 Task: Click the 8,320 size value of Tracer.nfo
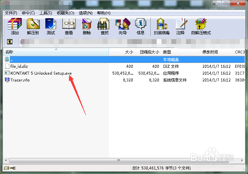(128, 80)
